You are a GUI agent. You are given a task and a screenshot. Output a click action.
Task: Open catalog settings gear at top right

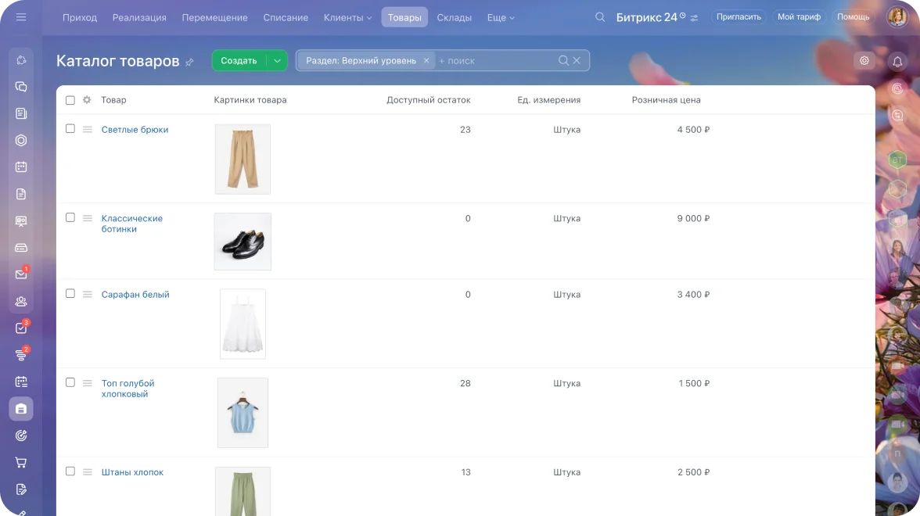tap(864, 60)
